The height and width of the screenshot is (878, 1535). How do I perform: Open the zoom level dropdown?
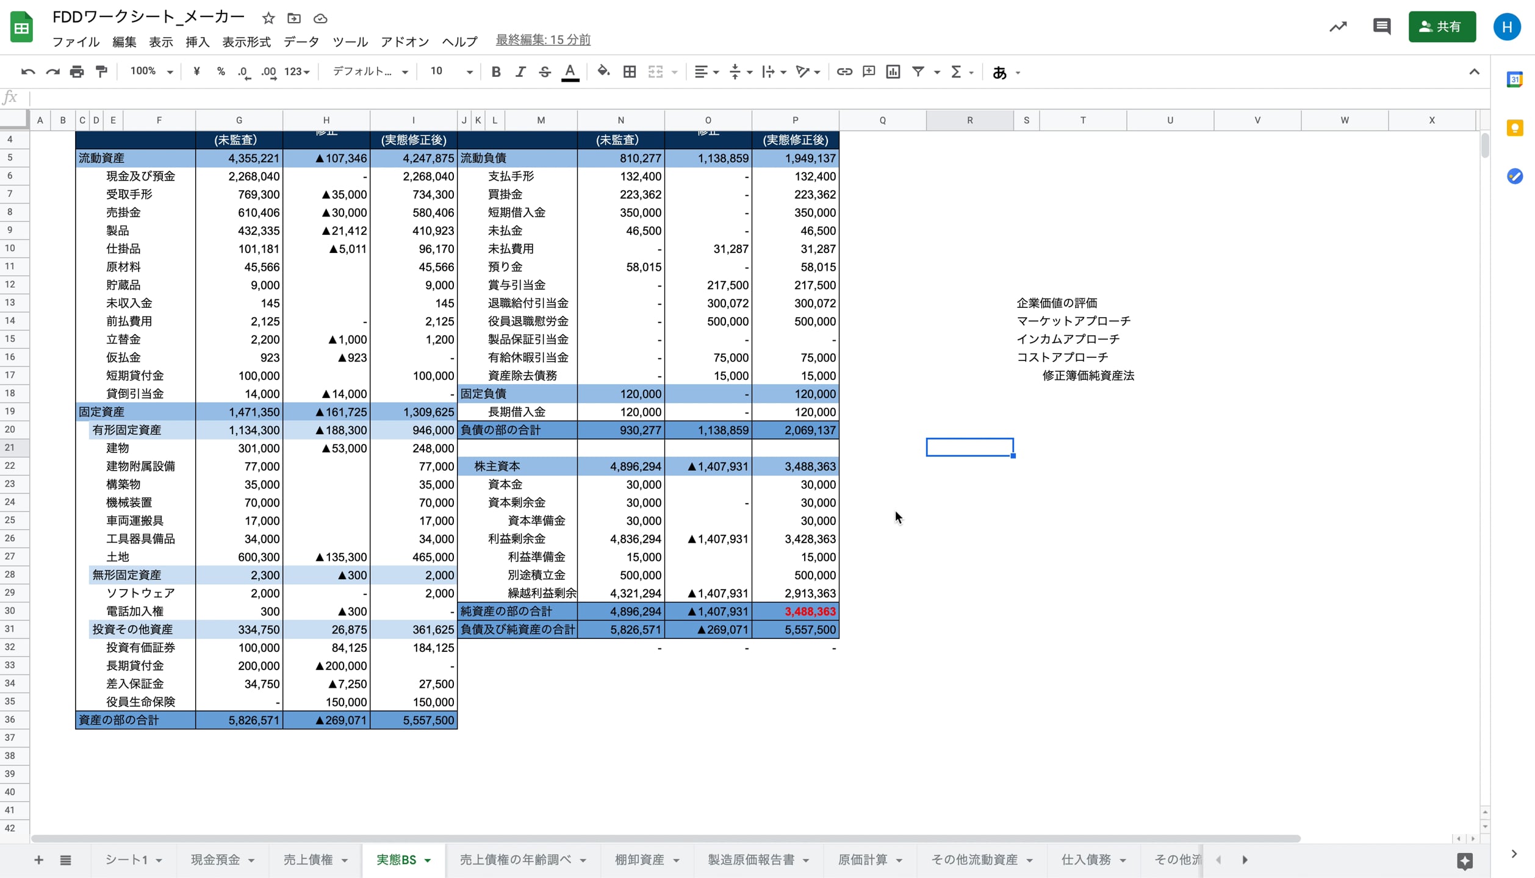149,71
